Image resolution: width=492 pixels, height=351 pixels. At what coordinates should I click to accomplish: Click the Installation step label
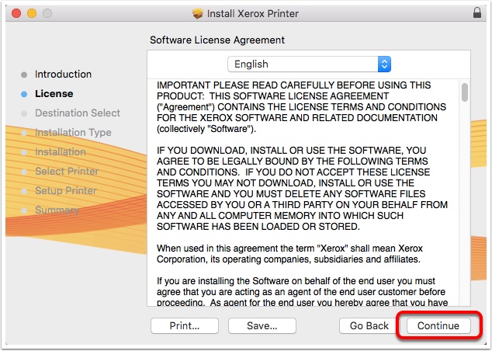[x=61, y=151]
